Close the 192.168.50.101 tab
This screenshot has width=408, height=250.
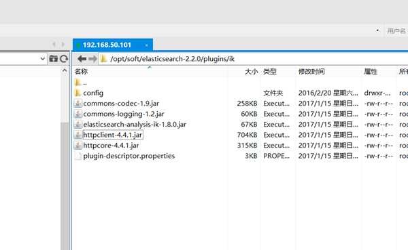[x=146, y=45]
